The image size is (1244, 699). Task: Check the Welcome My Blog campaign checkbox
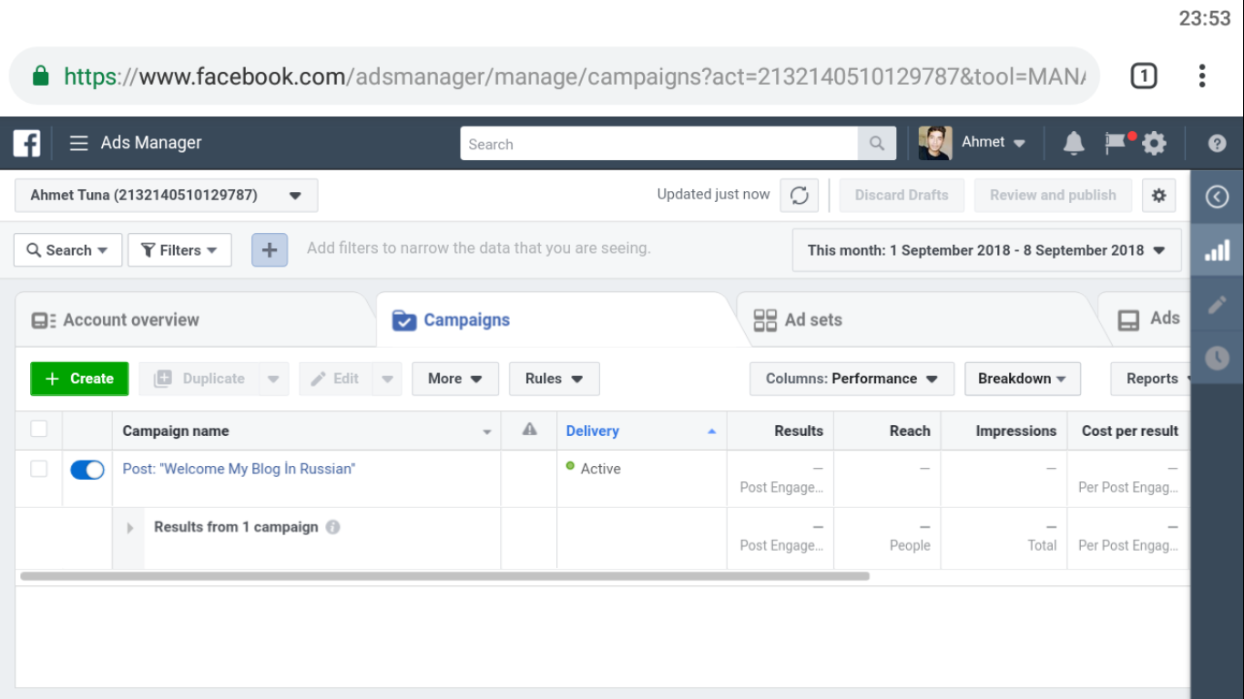(39, 469)
